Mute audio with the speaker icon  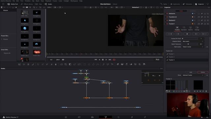[63, 59]
